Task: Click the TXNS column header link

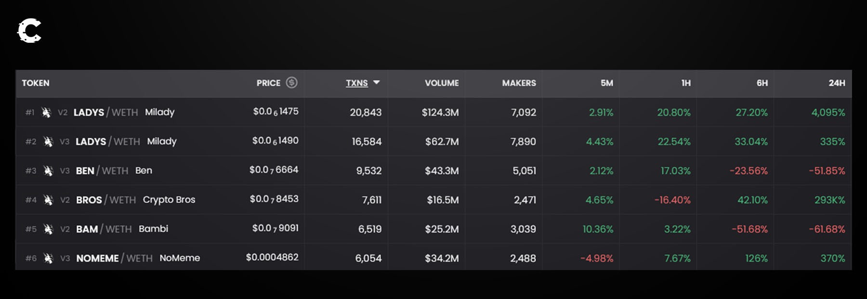Action: click(x=356, y=83)
